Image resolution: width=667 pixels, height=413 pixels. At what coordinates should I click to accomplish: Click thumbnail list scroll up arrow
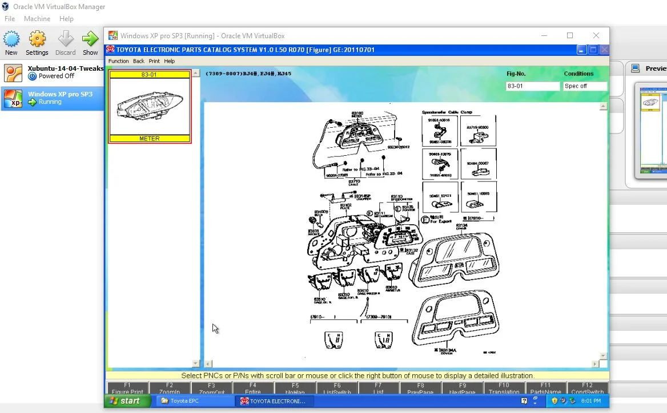point(196,73)
